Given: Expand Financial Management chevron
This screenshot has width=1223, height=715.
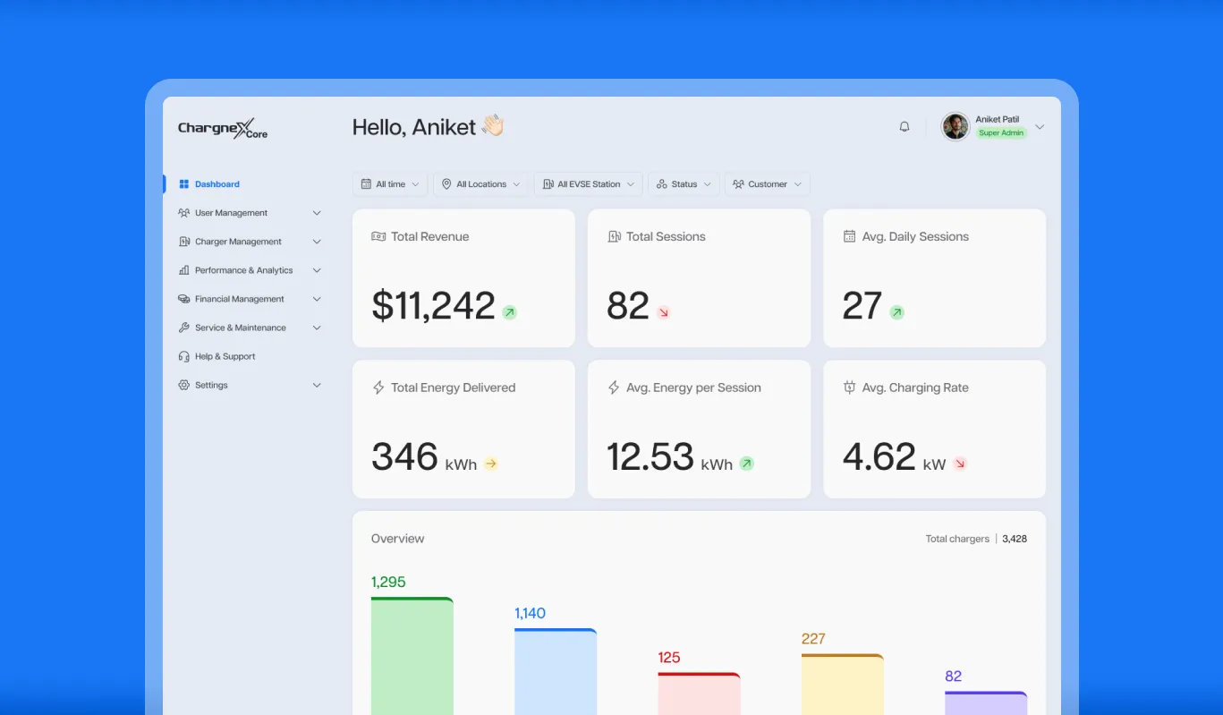Looking at the screenshot, I should 317,299.
